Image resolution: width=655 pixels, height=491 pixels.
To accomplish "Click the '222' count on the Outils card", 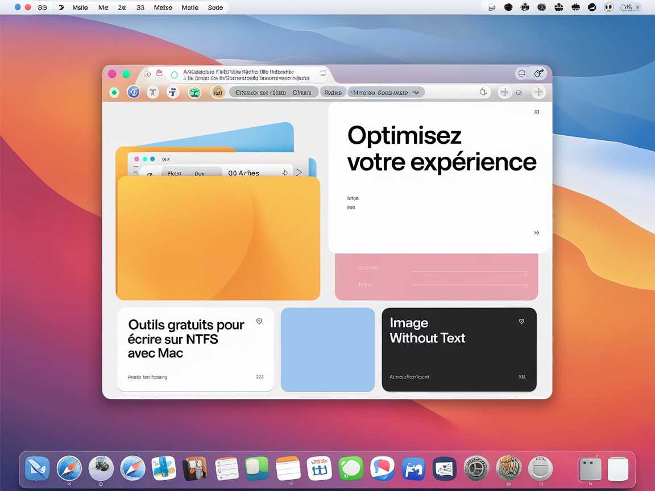I will pyautogui.click(x=259, y=377).
